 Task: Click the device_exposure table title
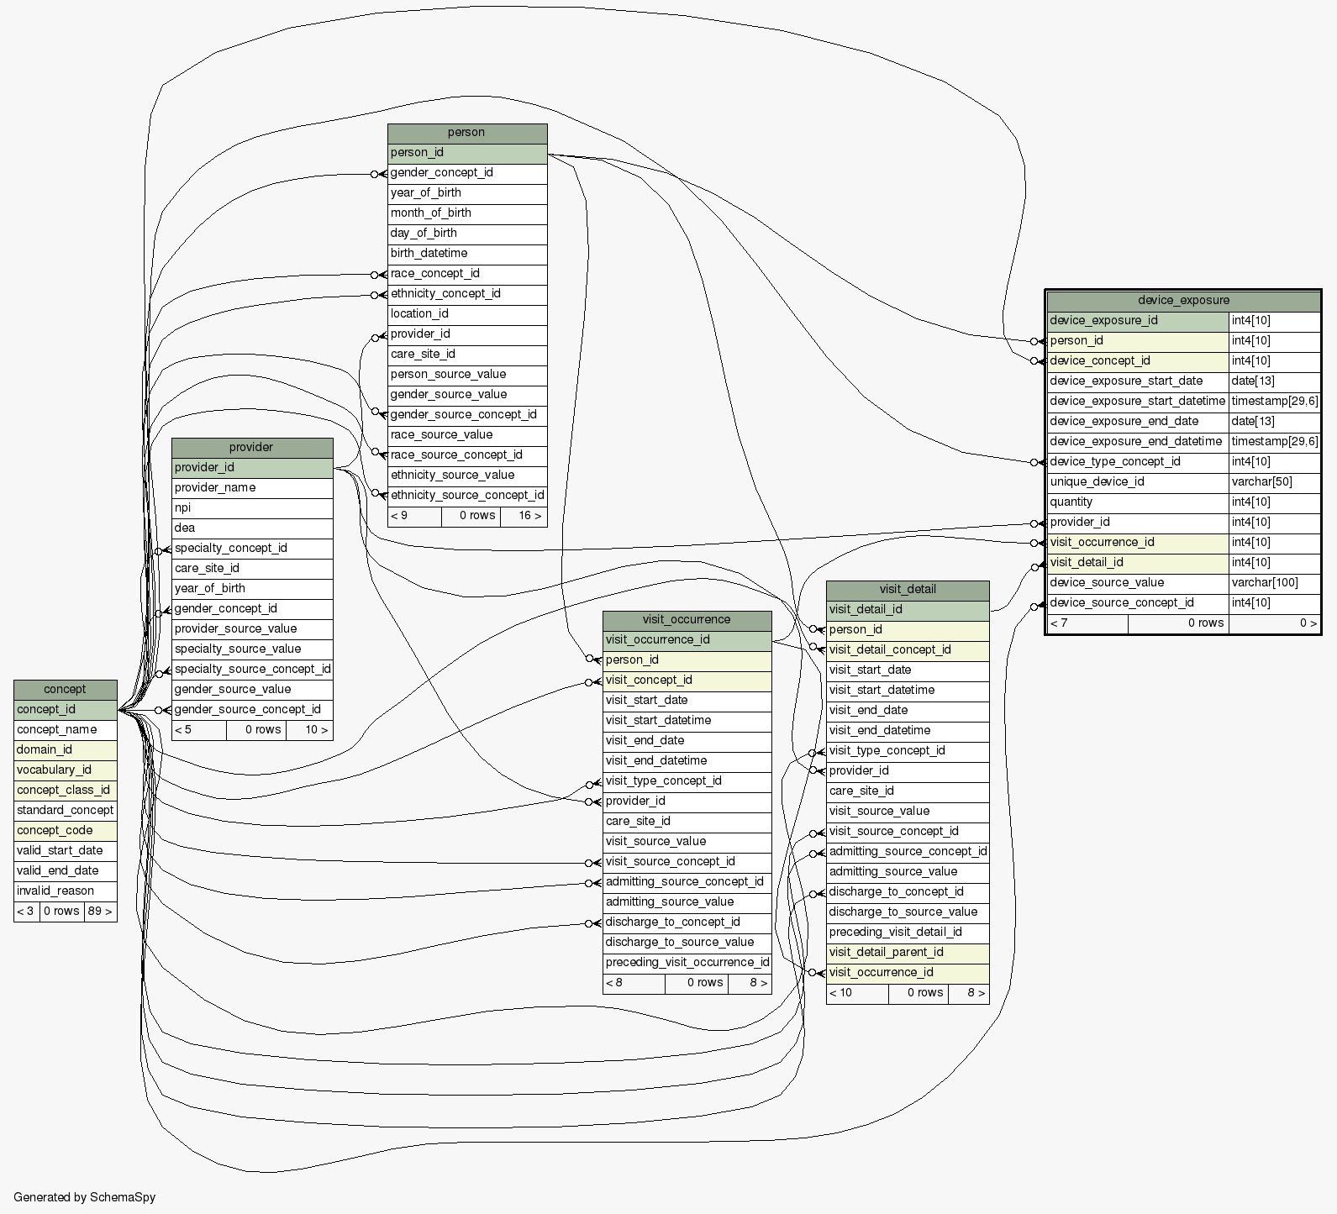pyautogui.click(x=1182, y=301)
